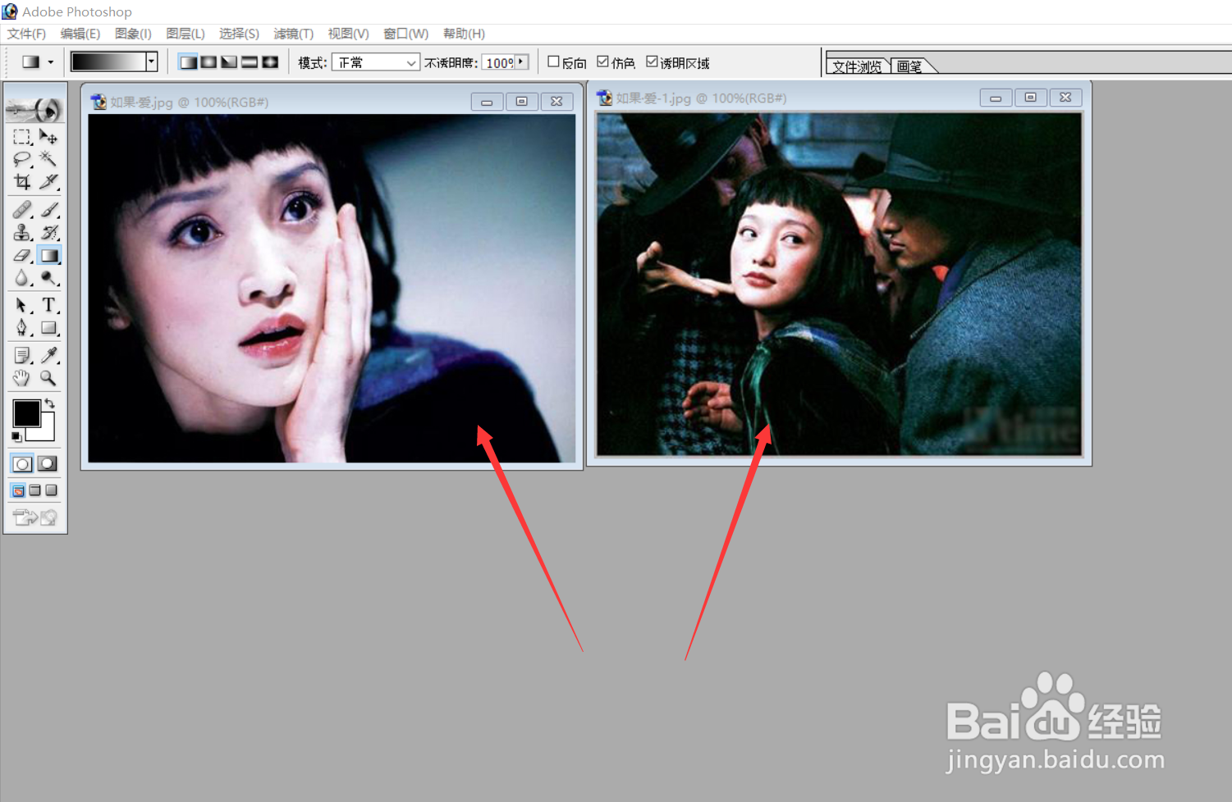
Task: Open the gradient picker dropdown arrow
Action: [151, 62]
